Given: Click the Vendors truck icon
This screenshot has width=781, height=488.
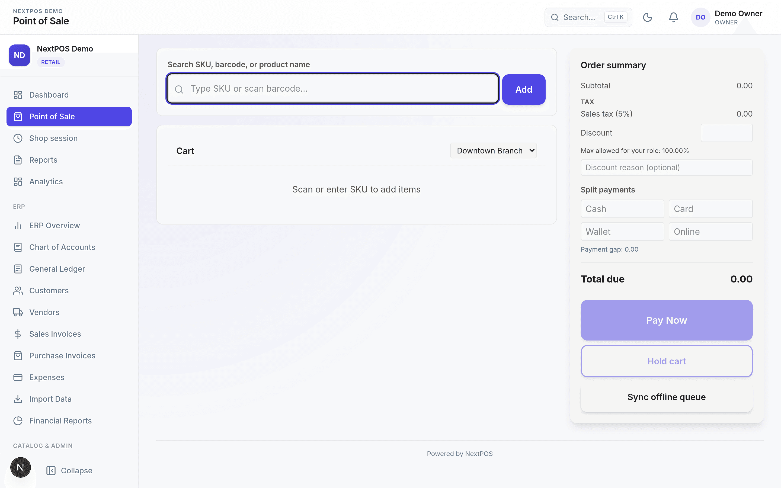Looking at the screenshot, I should (18, 312).
